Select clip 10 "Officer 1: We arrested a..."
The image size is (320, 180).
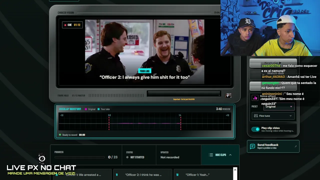pos(82,175)
